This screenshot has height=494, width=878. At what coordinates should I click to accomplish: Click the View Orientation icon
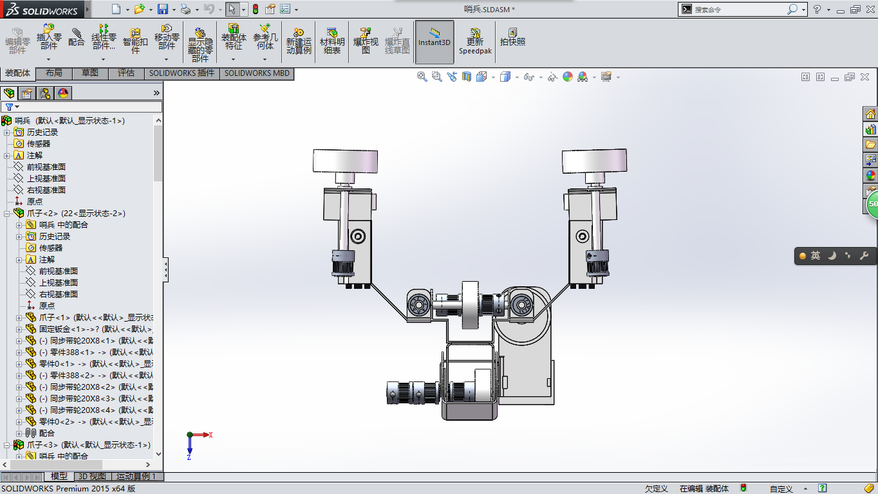483,77
